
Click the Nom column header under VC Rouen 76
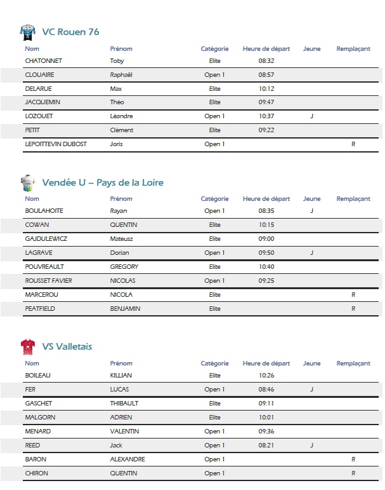pyautogui.click(x=32, y=49)
